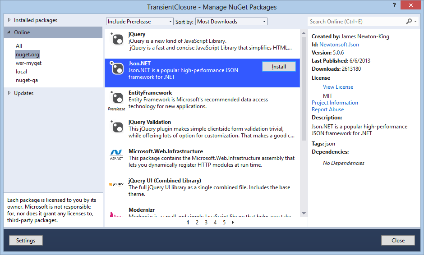The height and width of the screenshot is (255, 424).
Task: Click the jQuery UI Combined Library icon
Action: click(x=117, y=184)
